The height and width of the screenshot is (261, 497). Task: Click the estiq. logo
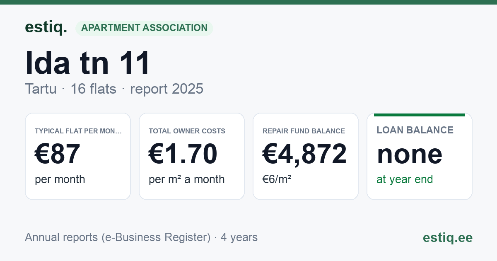click(x=46, y=27)
